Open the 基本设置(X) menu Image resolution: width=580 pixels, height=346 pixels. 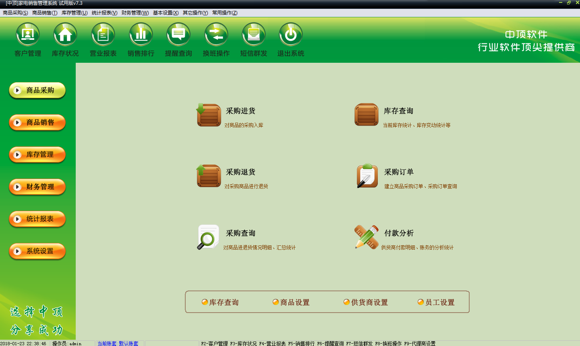point(166,13)
